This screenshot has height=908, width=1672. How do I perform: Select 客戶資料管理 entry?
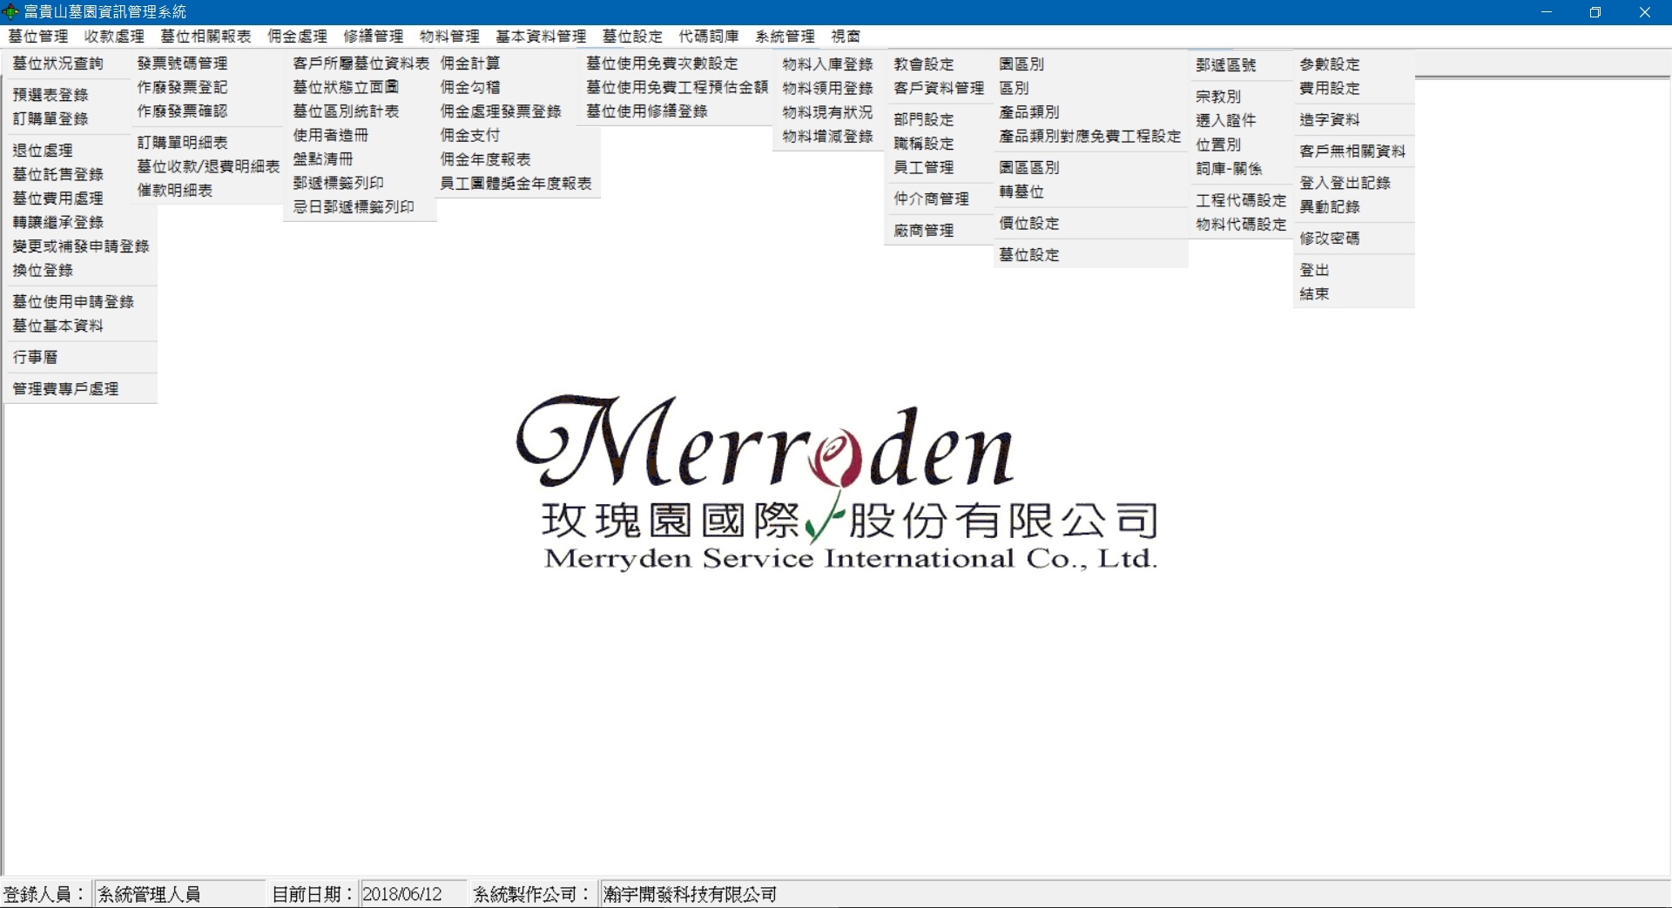click(x=939, y=88)
